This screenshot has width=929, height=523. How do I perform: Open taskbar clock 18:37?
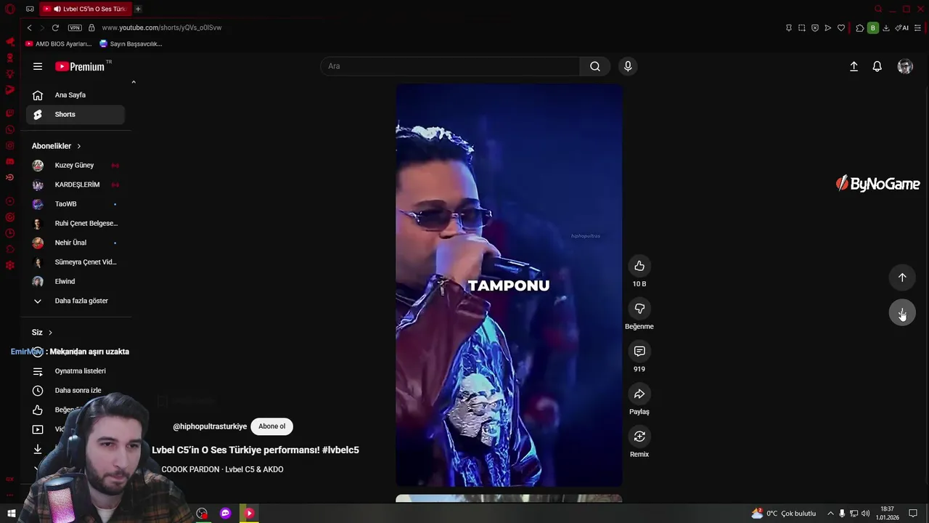888,514
